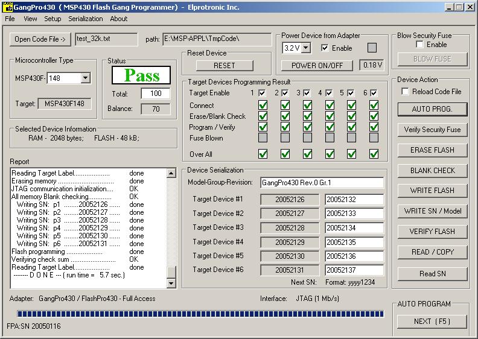Click the READ / COPY button
This screenshot has height=339, width=478.
(432, 252)
